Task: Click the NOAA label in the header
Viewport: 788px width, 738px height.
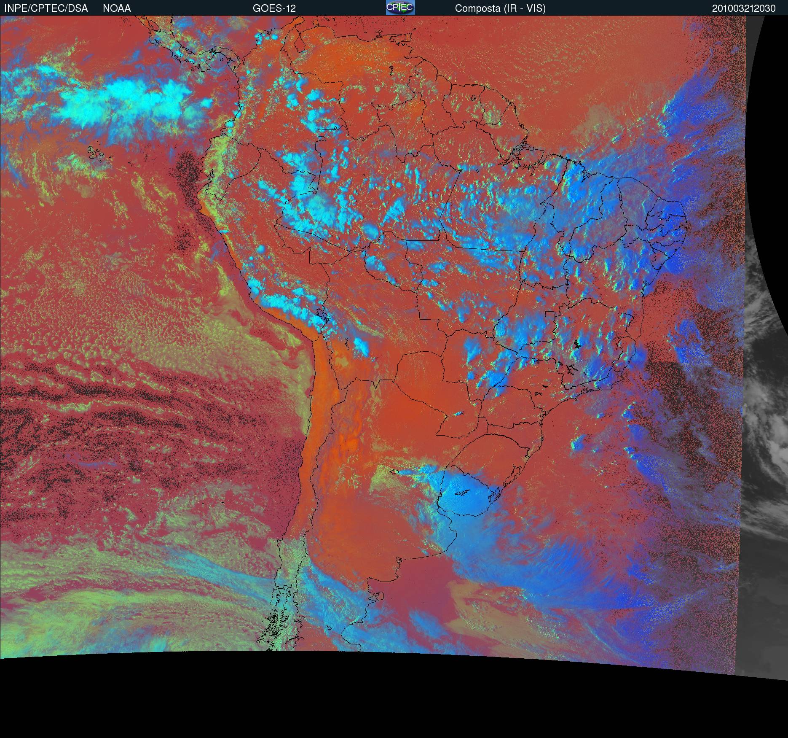Action: (x=117, y=8)
